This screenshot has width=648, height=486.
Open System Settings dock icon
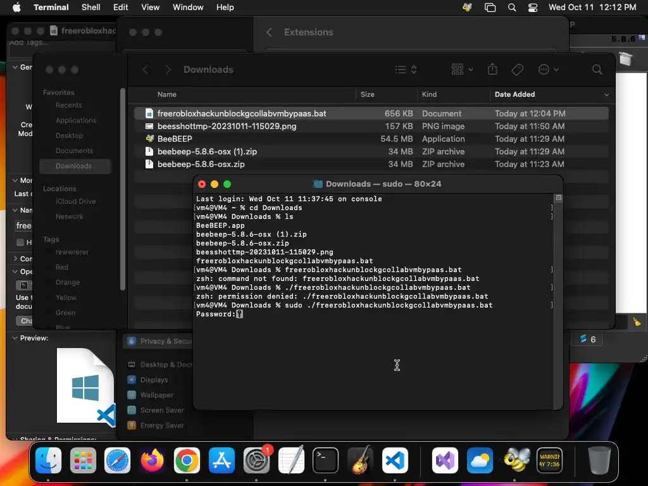coord(256,461)
